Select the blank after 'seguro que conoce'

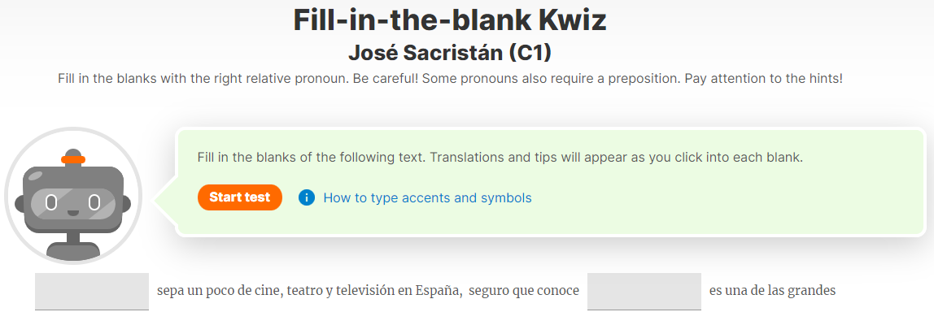(644, 292)
